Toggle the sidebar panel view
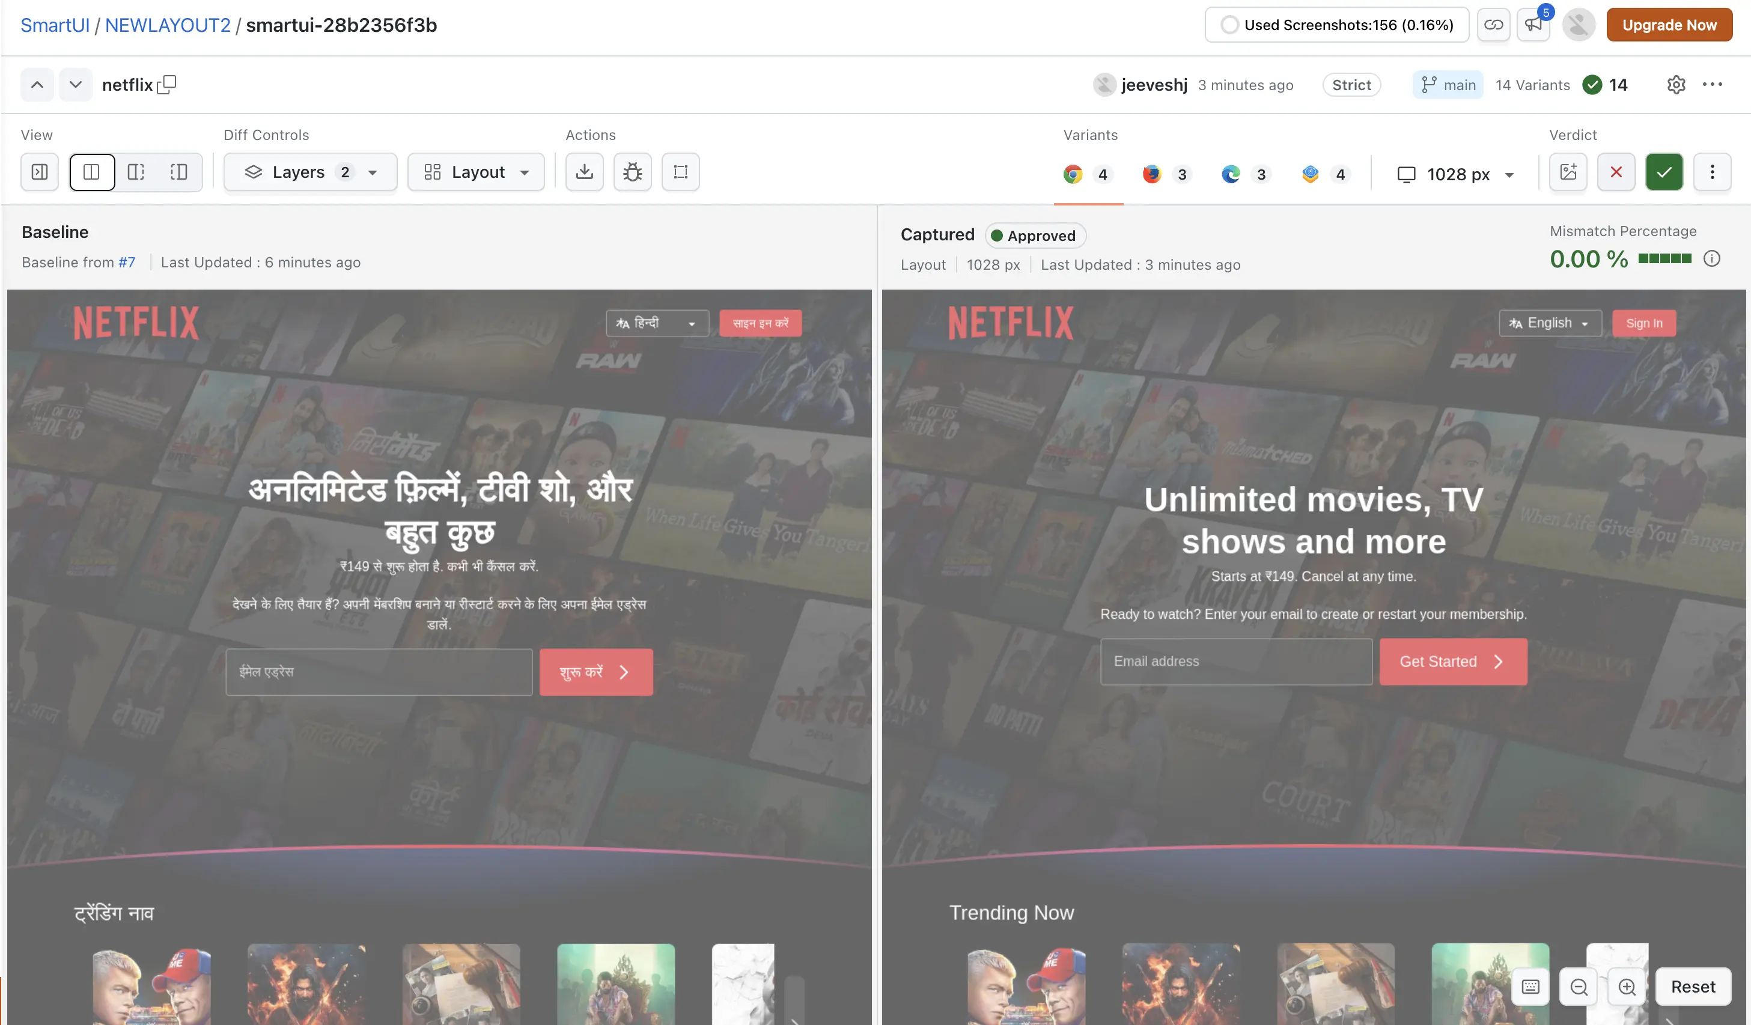The image size is (1751, 1025). tap(40, 172)
